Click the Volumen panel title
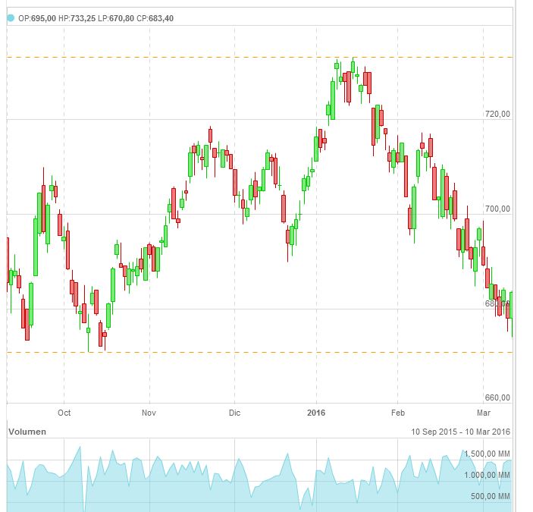 pos(27,432)
